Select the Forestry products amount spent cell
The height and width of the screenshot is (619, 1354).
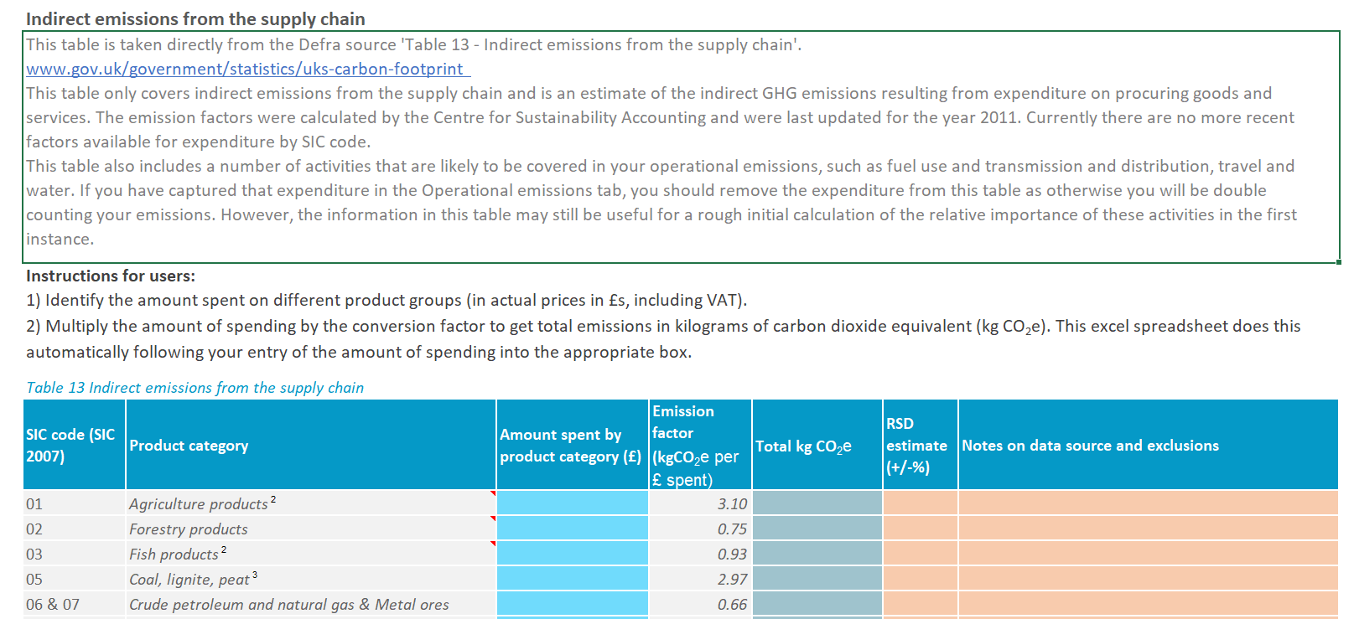coord(572,529)
